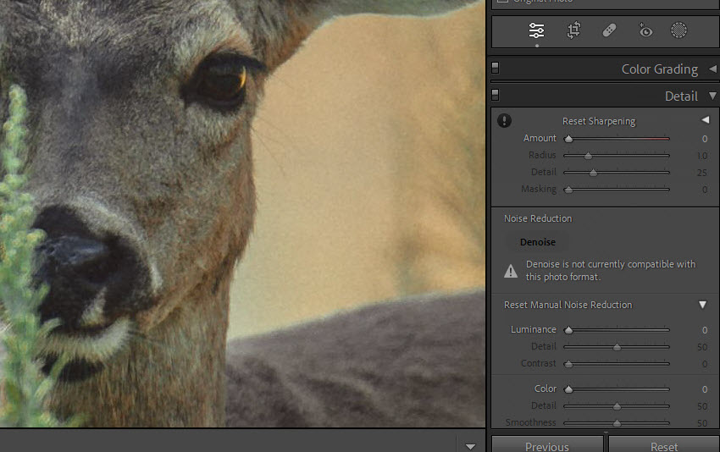
Task: Open the Masking circle tool
Action: 678,30
